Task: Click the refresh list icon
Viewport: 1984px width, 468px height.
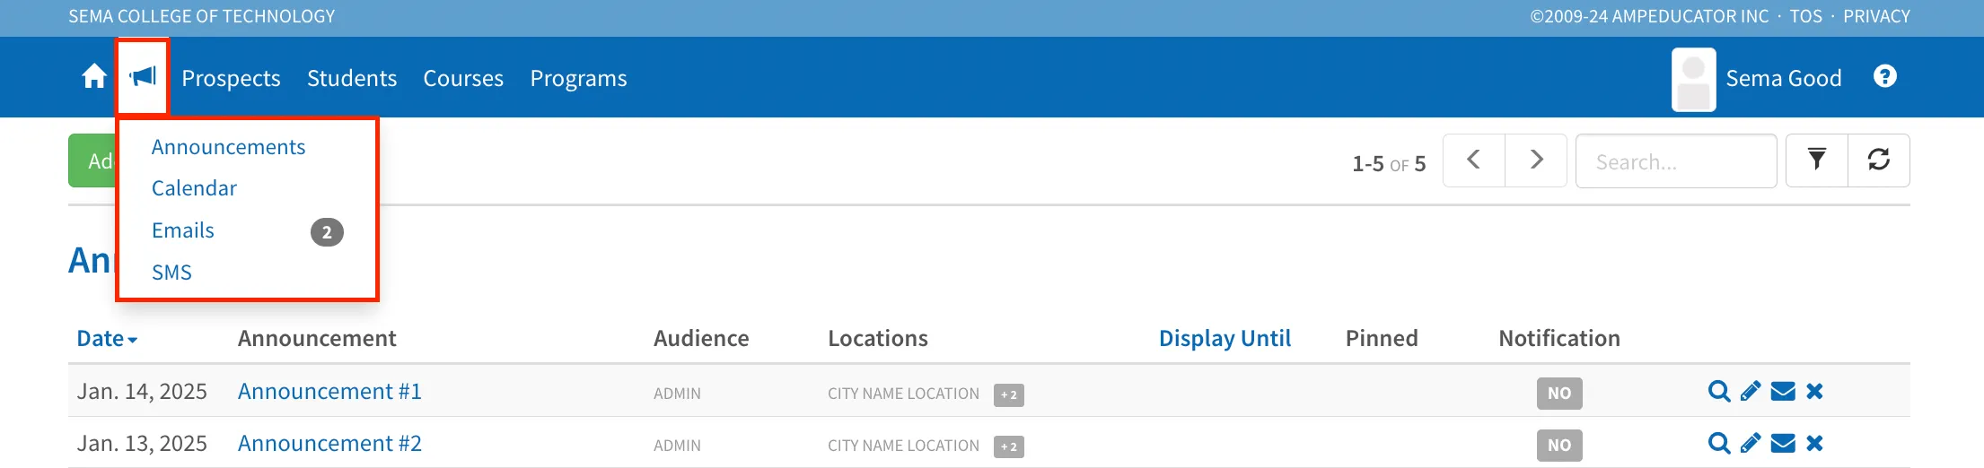Action: tap(1879, 160)
